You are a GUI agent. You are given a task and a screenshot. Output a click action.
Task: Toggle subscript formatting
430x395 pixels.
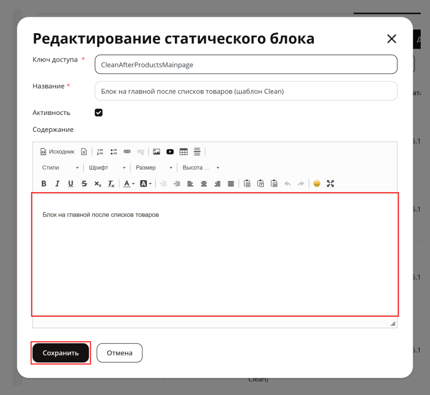(98, 184)
